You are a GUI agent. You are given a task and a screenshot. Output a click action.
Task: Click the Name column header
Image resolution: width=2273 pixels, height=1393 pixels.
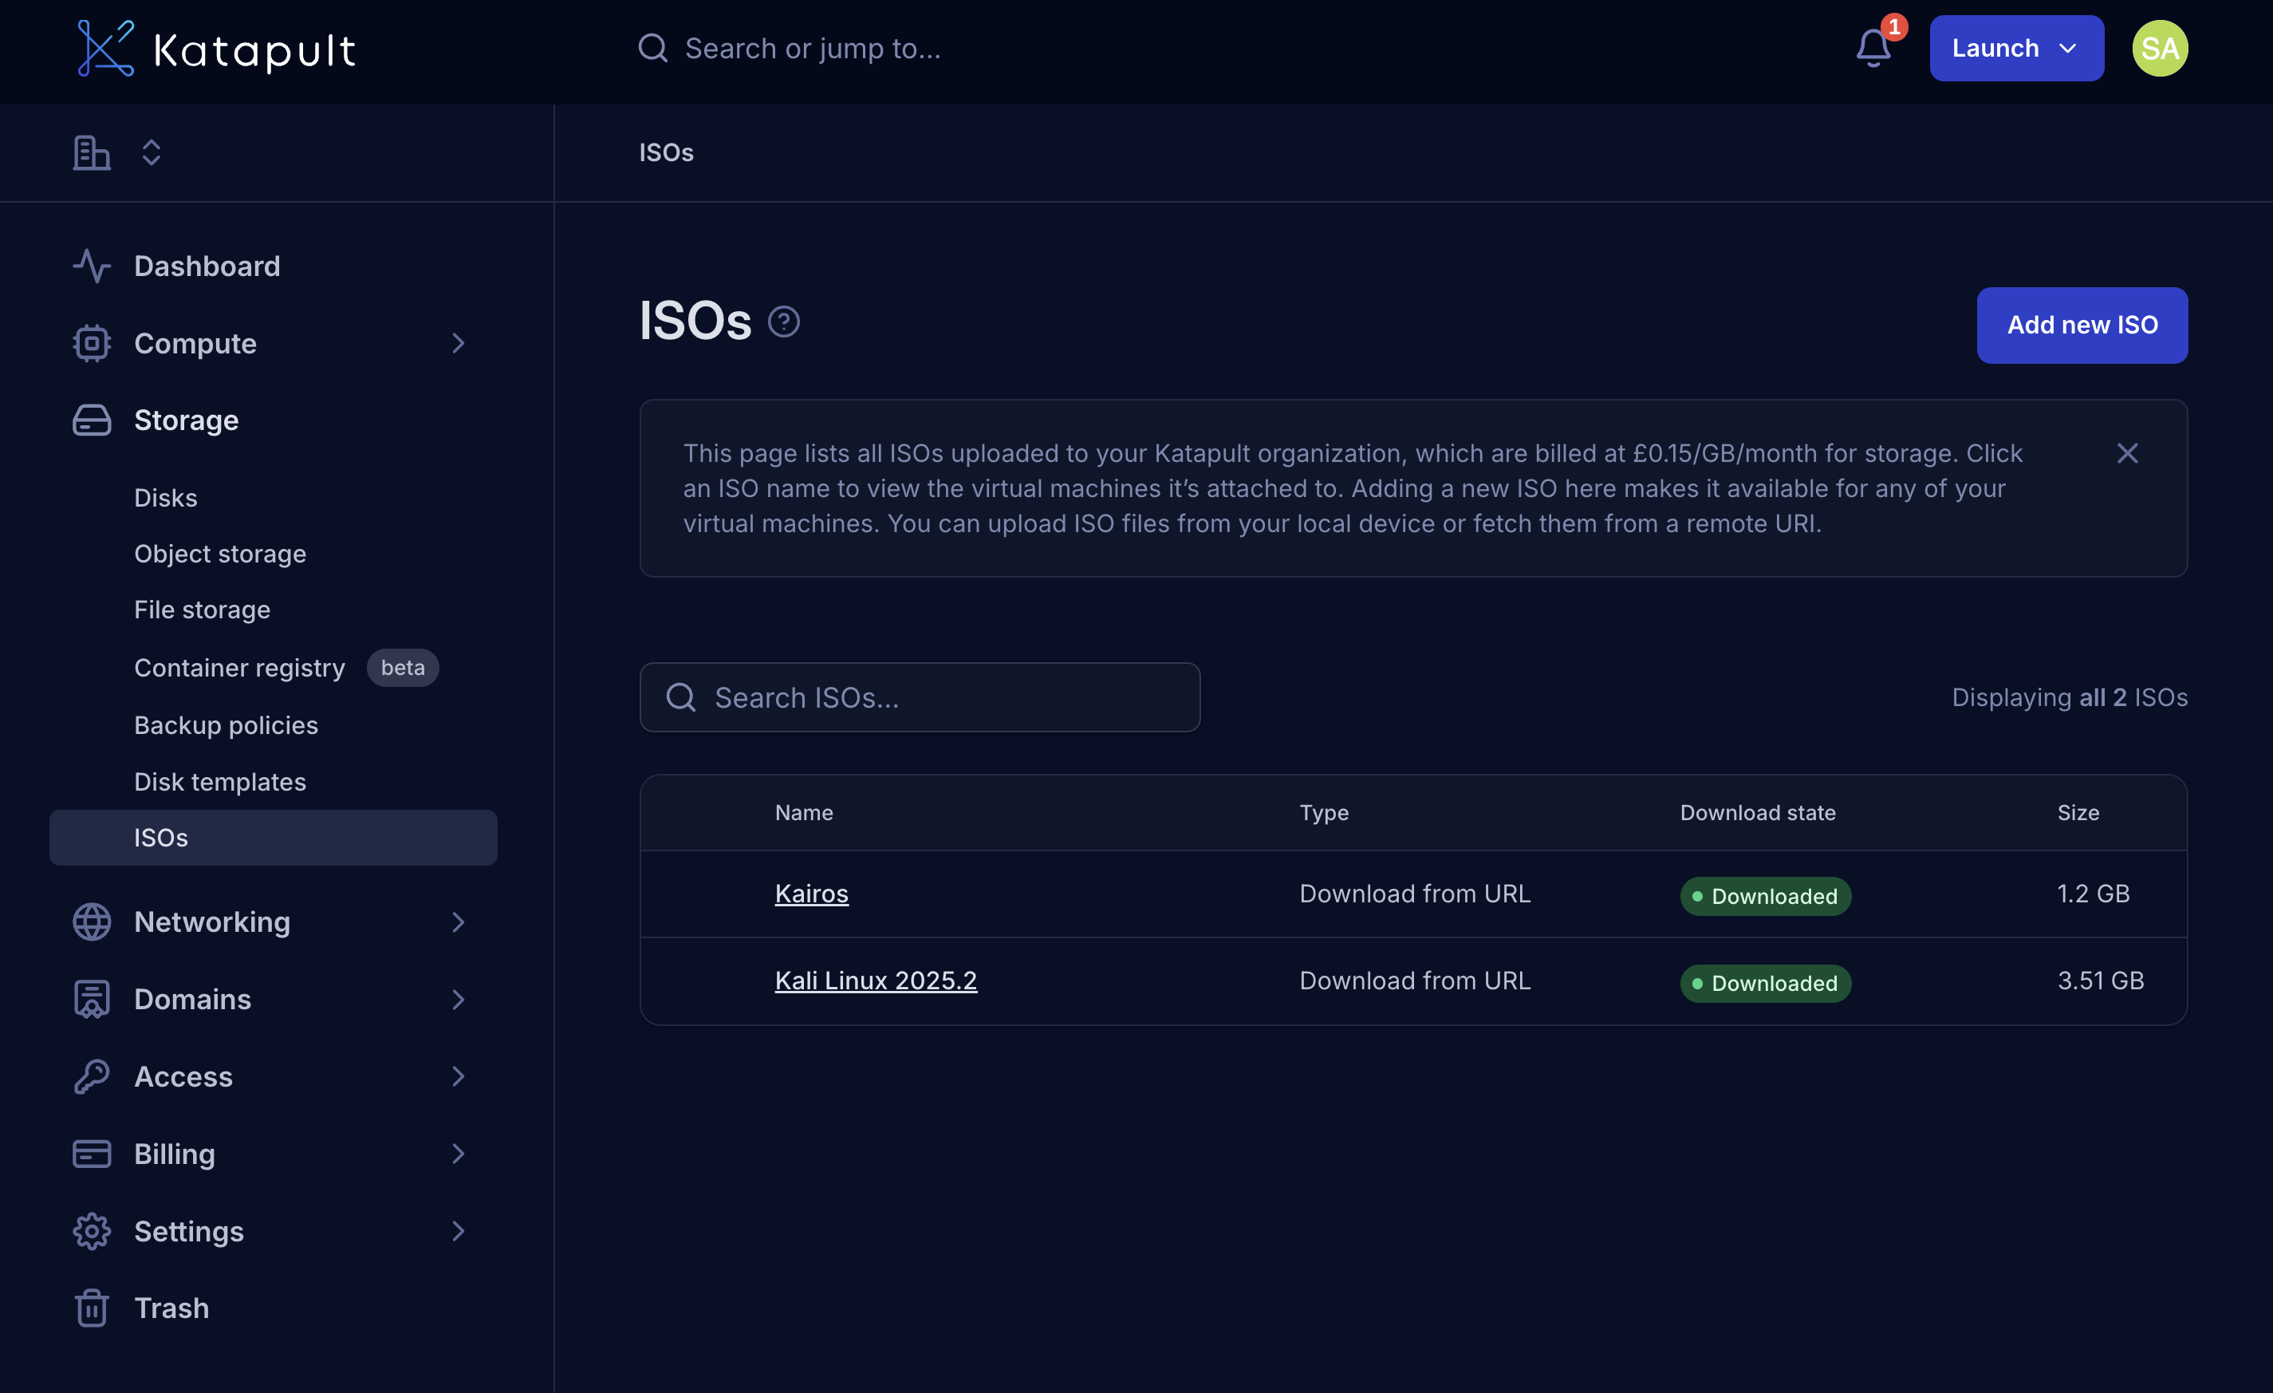coord(803,813)
